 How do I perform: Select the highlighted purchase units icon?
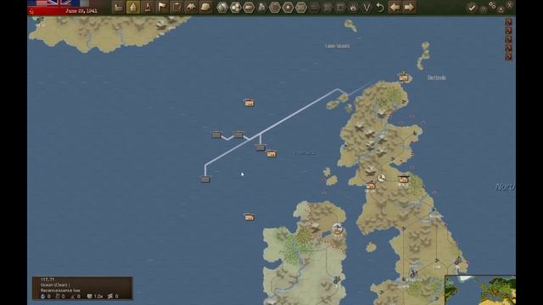(133, 8)
